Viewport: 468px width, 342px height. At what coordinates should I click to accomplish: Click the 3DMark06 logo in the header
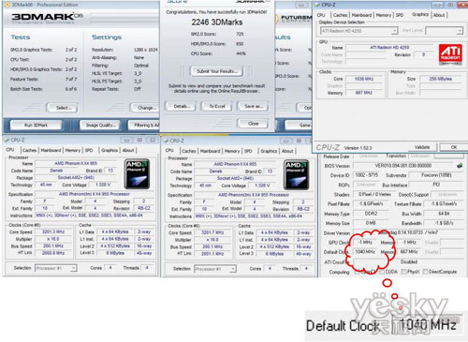(48, 18)
